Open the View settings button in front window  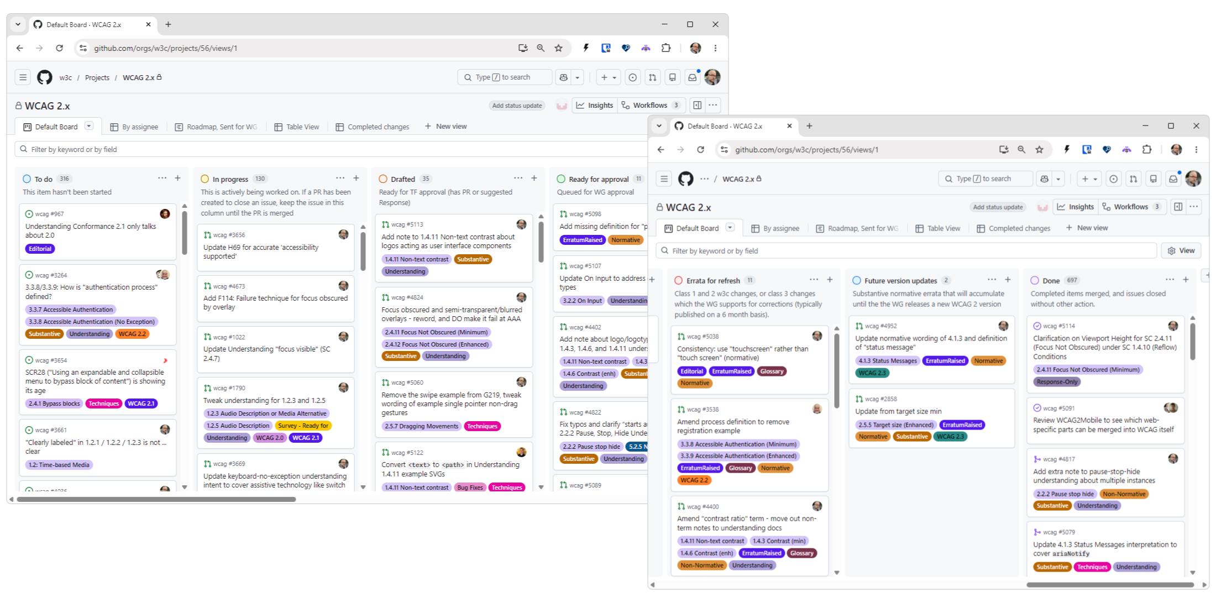pos(1181,251)
